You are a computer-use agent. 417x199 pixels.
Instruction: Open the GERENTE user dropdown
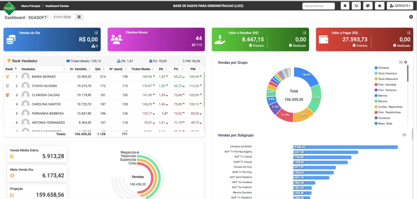[400, 6]
